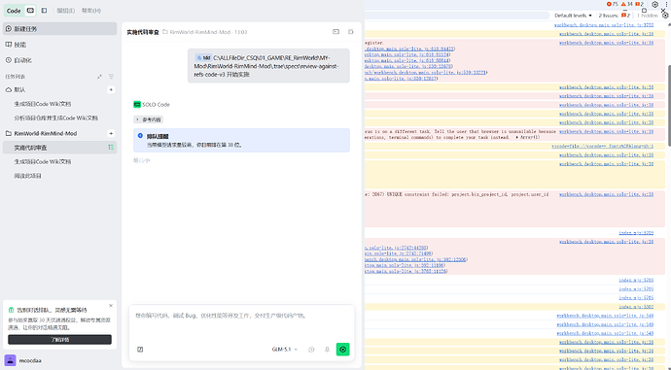Add a task to RimWorld-RimMind-Mod project
This screenshot has width=671, height=370.
point(111,133)
